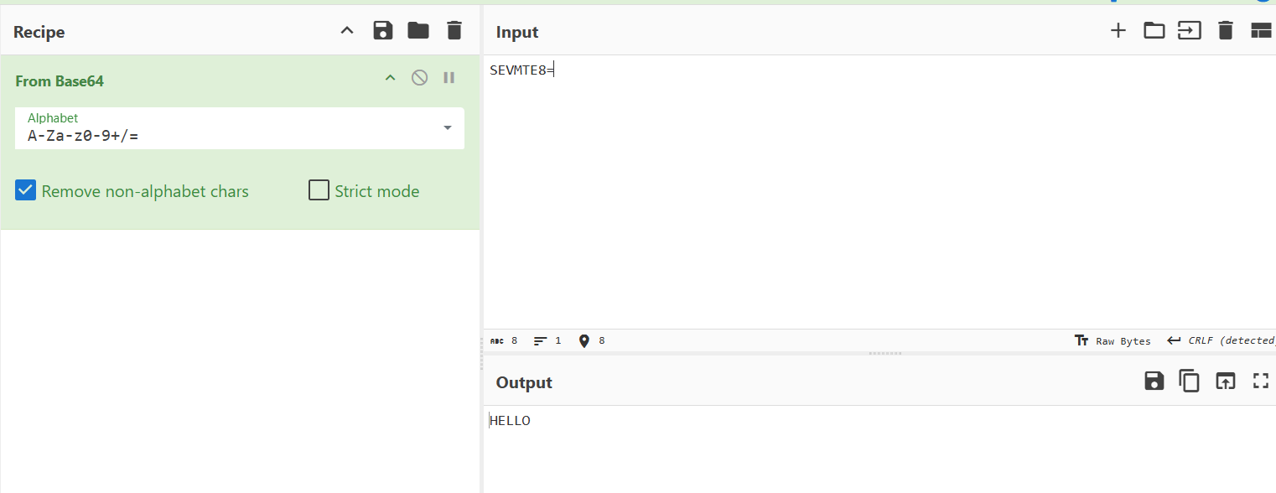Clear recipe with trash icon
This screenshot has height=493, width=1276.
(454, 31)
